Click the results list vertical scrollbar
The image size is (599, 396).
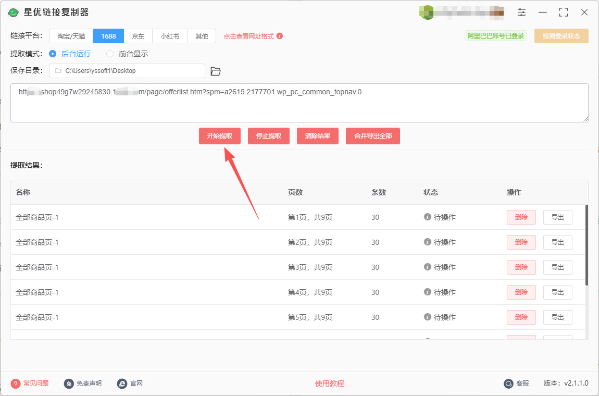tap(586, 245)
